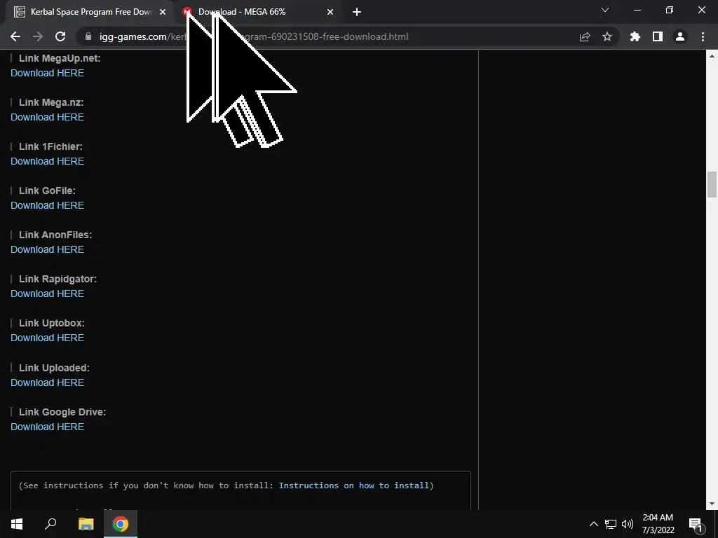Switch to Download - MEGA 66% tab
The image size is (718, 538).
(259, 12)
